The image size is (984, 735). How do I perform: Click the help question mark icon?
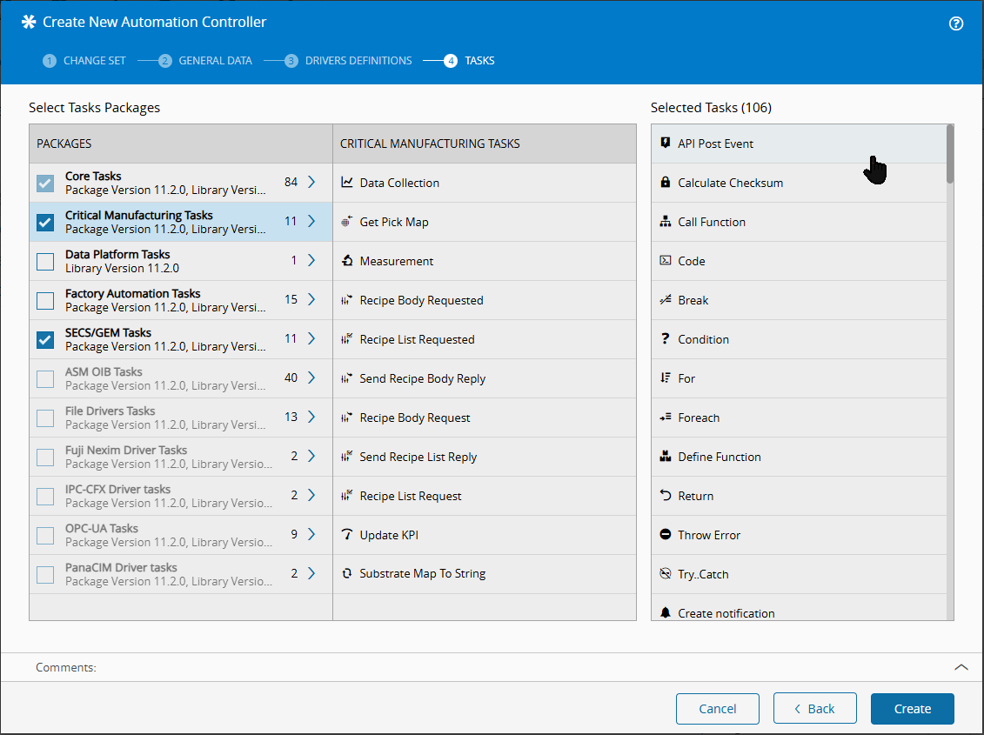click(956, 23)
